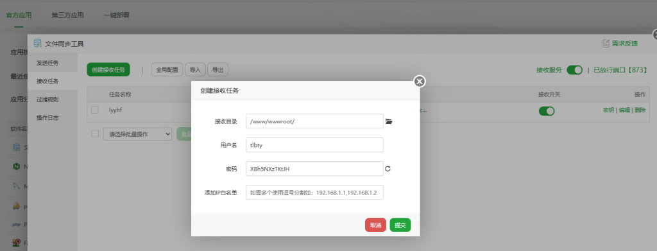
Task: Click 编辑 link in lyyhf row
Action: [624, 110]
